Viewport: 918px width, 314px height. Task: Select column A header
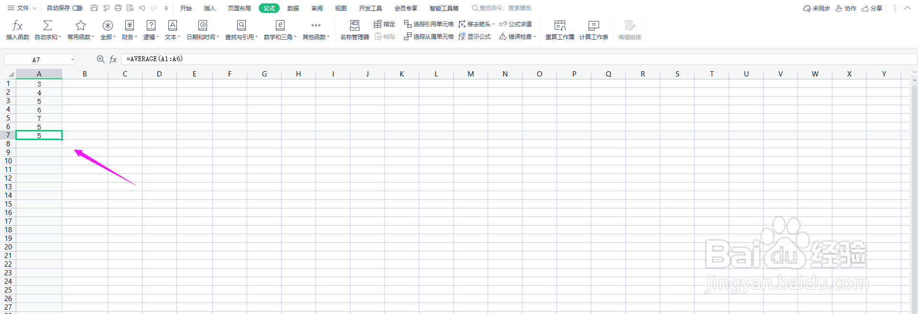[x=39, y=74]
